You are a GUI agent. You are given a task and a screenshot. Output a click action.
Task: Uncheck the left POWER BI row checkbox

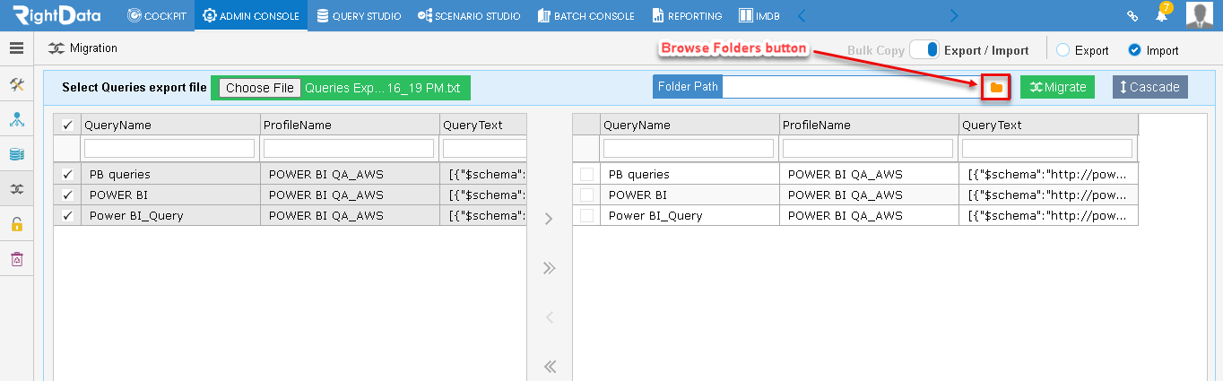point(67,195)
